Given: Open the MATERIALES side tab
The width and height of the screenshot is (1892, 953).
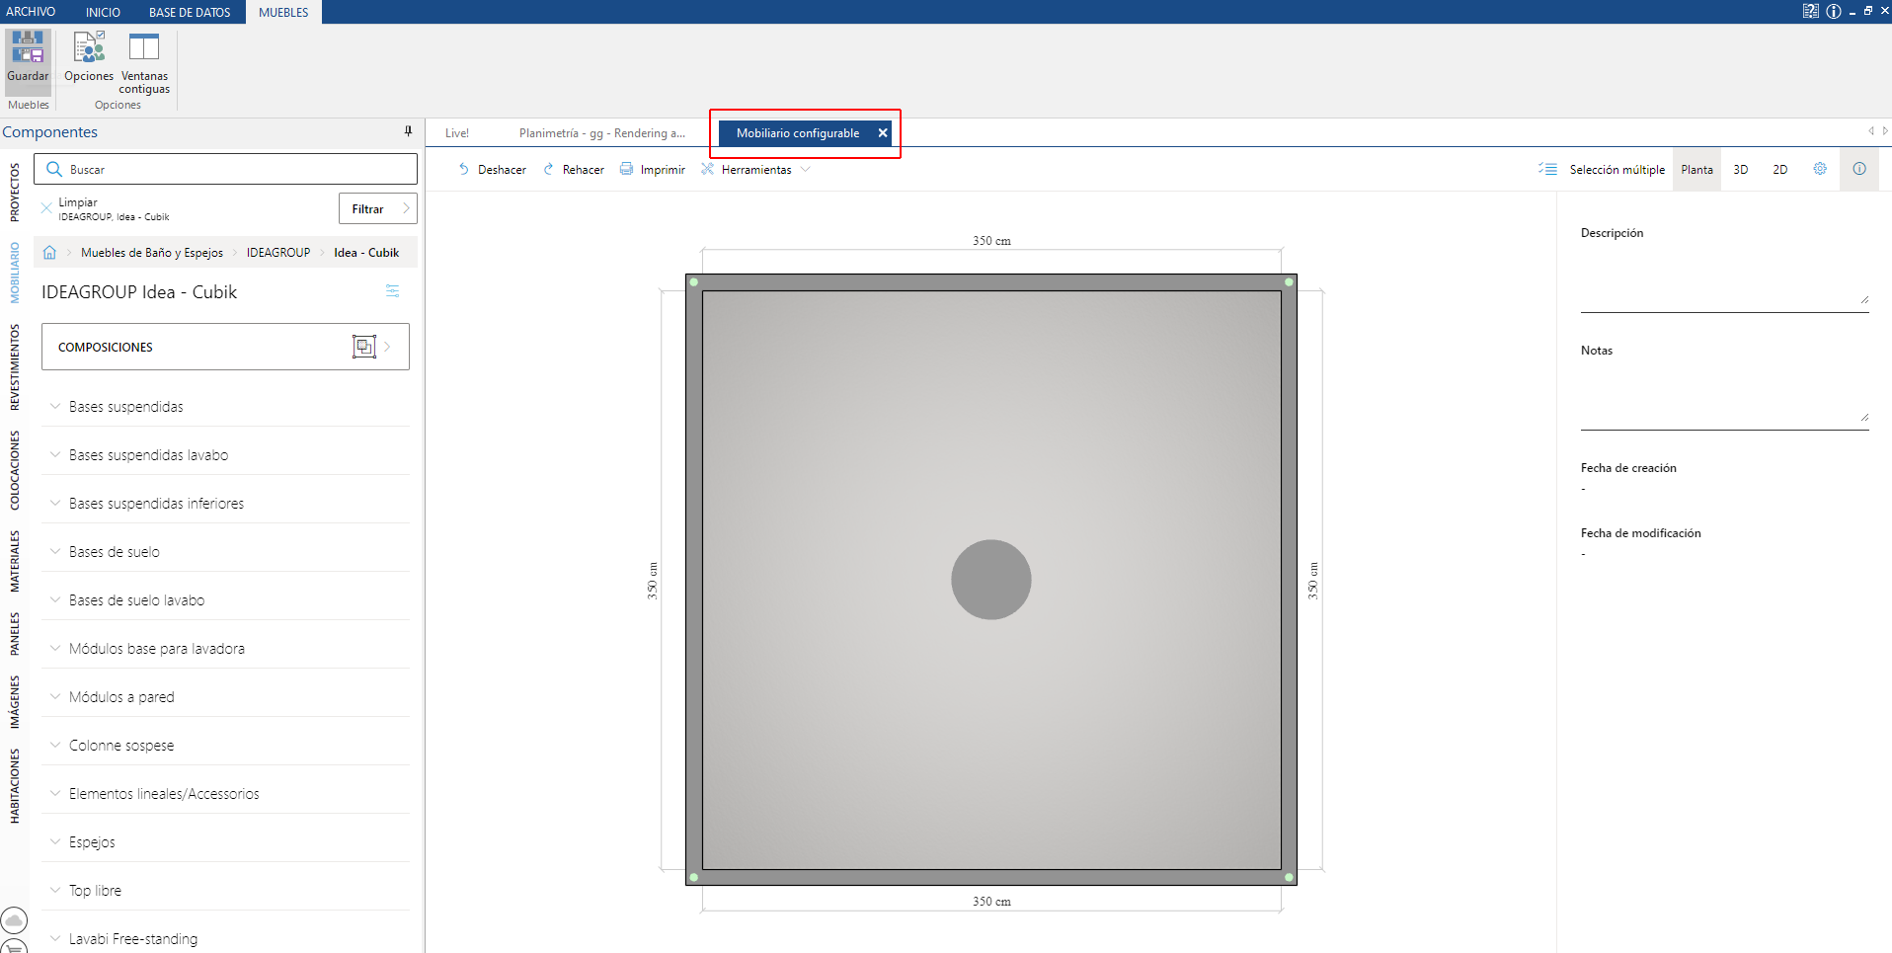Looking at the screenshot, I should coord(15,561).
